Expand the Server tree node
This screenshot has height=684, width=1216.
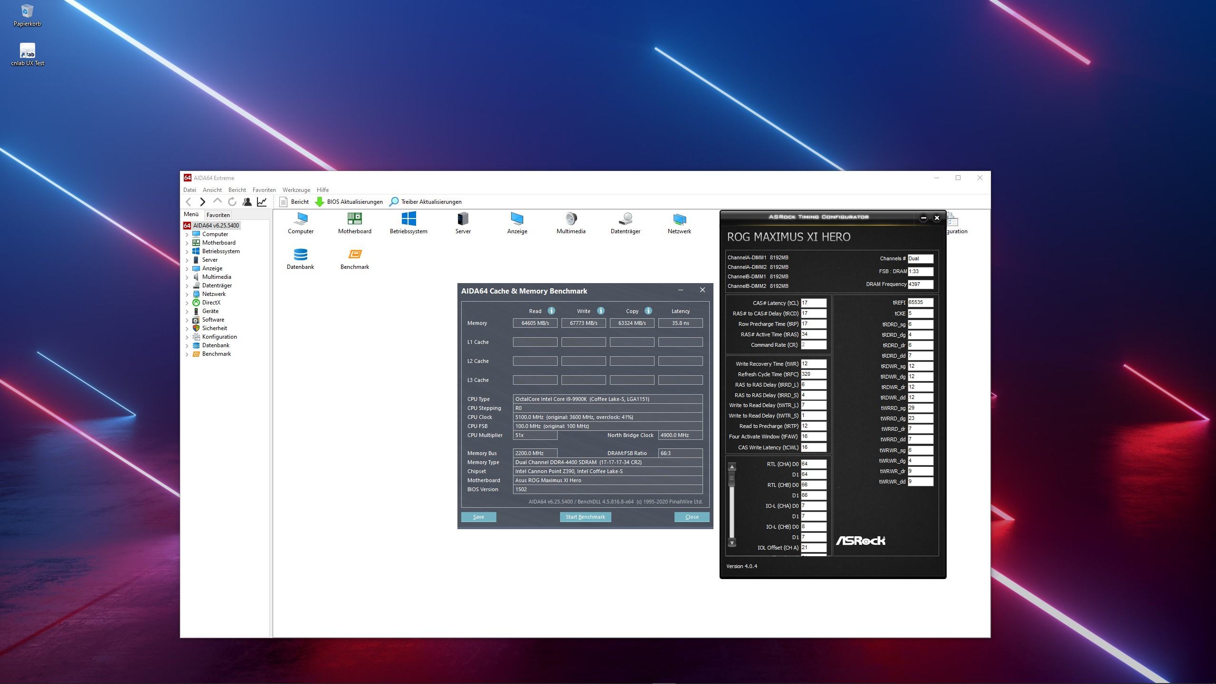[x=187, y=260]
